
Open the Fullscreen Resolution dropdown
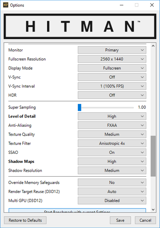pos(112,59)
